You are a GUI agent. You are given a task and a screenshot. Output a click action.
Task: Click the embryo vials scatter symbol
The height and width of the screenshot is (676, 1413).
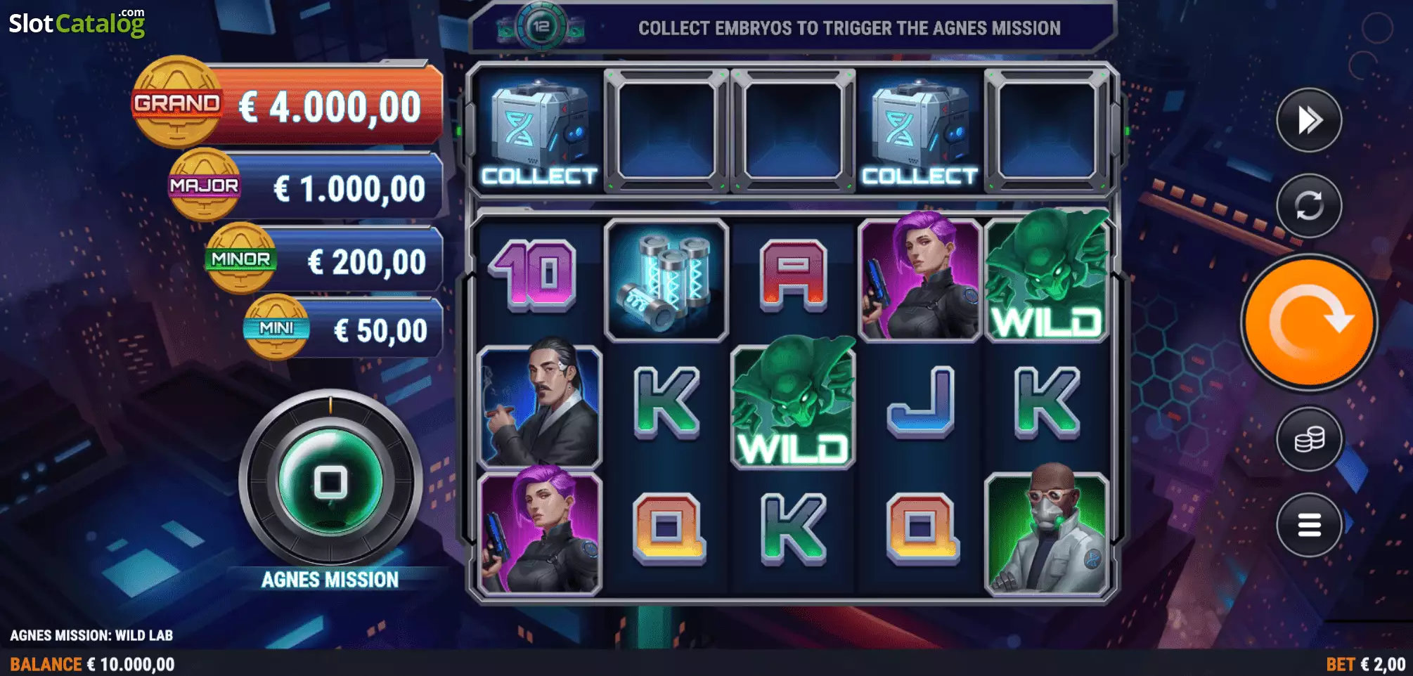pos(666,280)
